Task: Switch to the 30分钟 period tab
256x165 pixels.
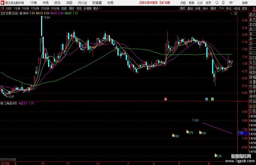Action: coord(45,8)
